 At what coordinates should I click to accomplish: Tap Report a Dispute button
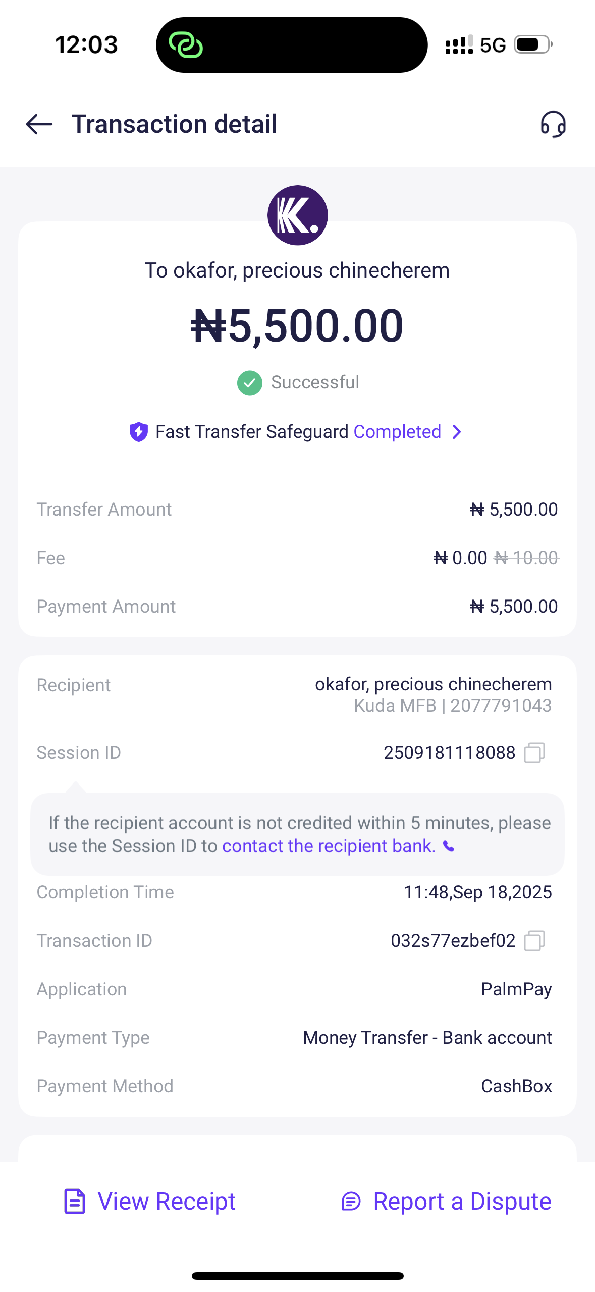[462, 1202]
